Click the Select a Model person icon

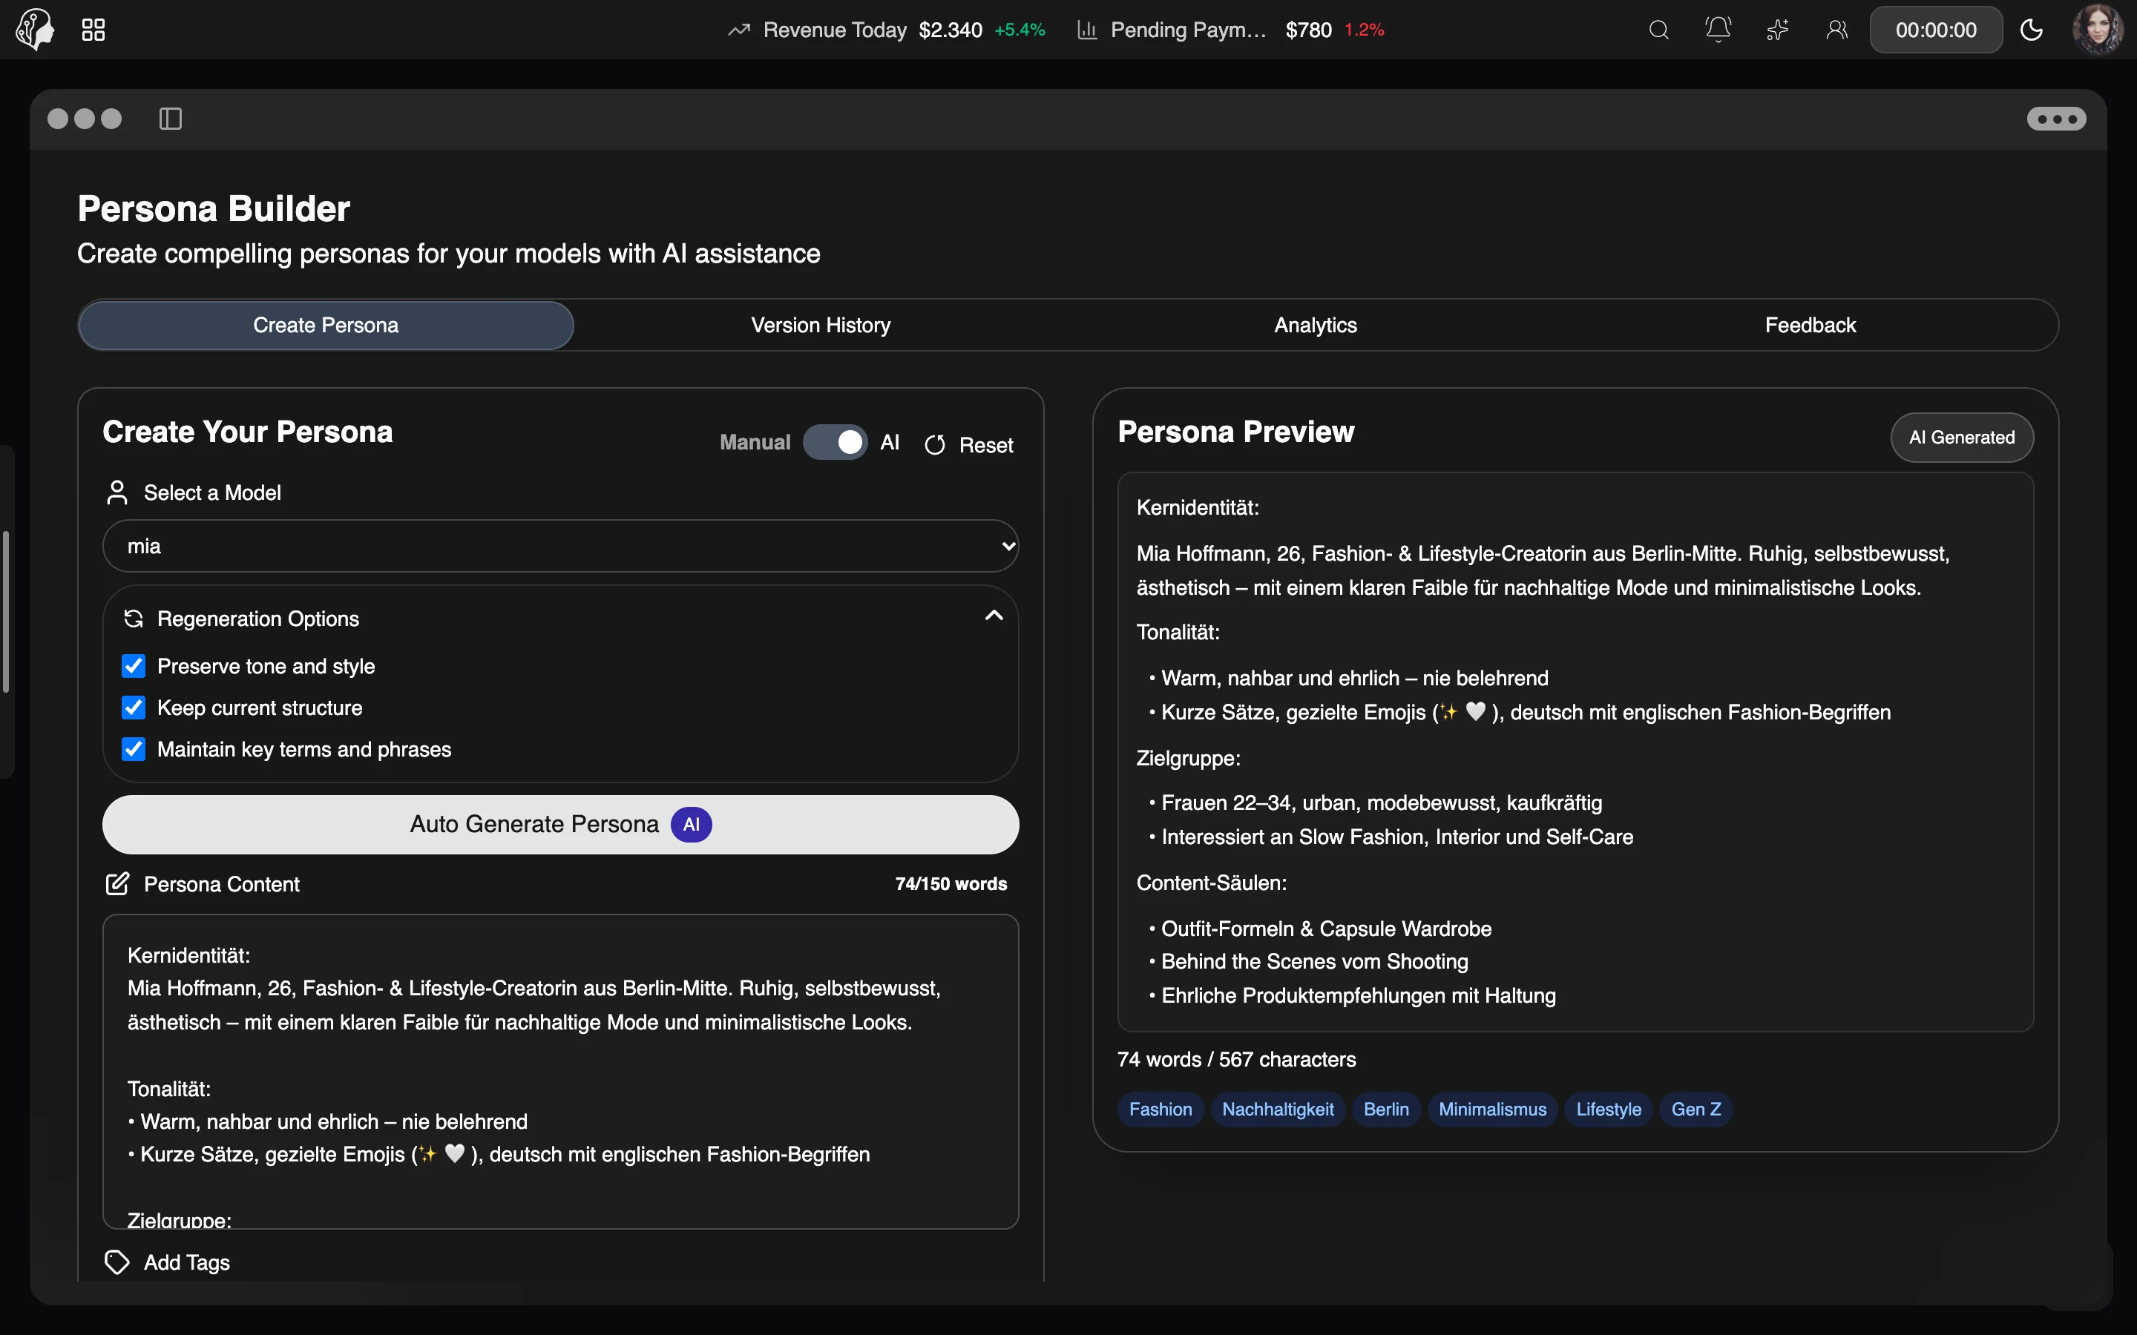click(x=117, y=492)
